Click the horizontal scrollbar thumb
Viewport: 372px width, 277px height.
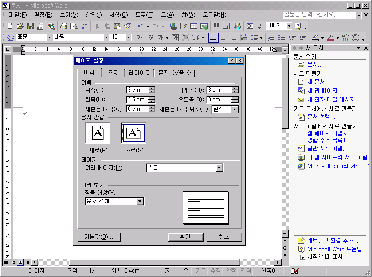point(154,262)
